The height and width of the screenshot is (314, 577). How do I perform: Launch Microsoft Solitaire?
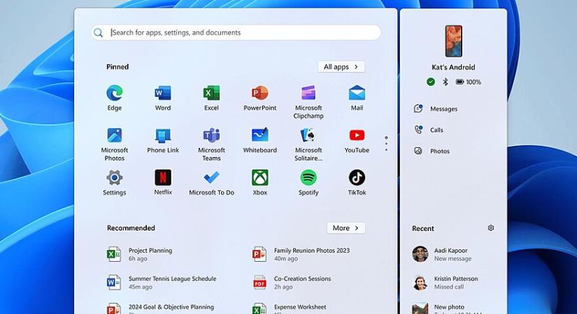[308, 144]
